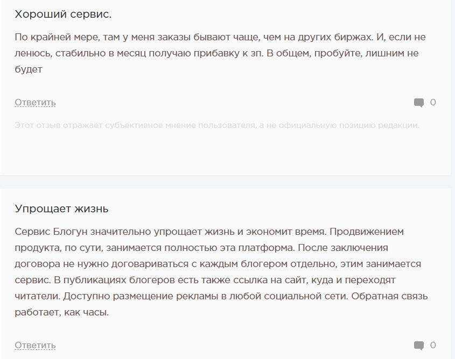The width and height of the screenshot is (455, 359).
Task: Click the comment bubble icon under Упрощает жизнь review
Action: pyautogui.click(x=418, y=346)
